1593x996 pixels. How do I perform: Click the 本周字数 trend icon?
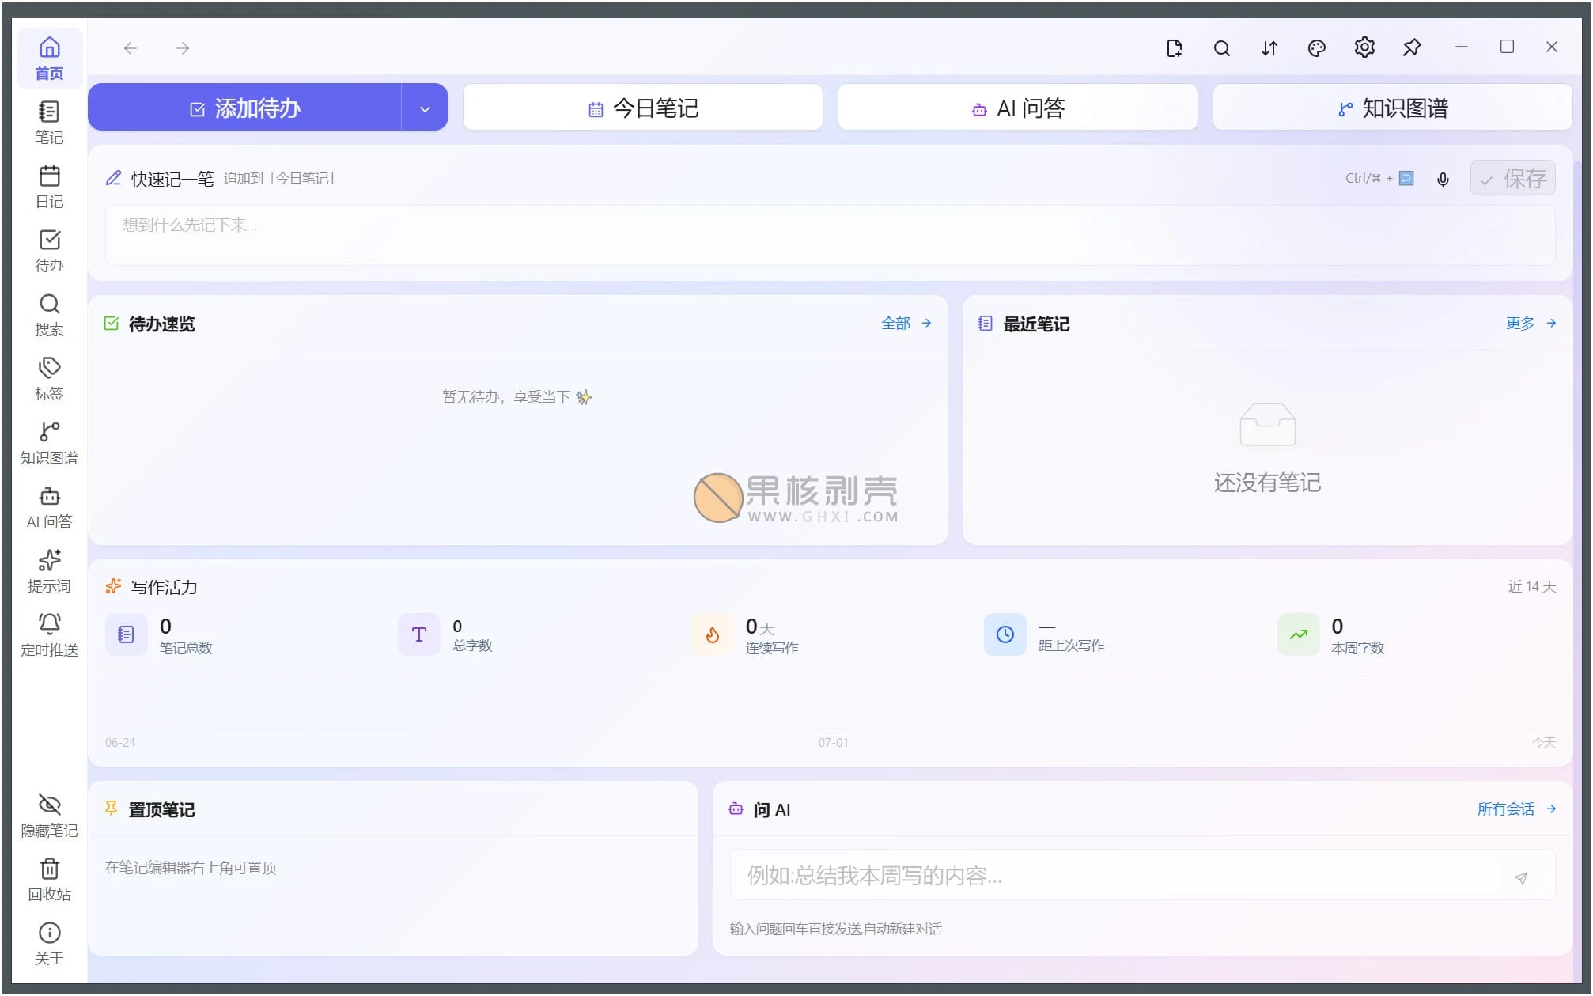tap(1299, 634)
